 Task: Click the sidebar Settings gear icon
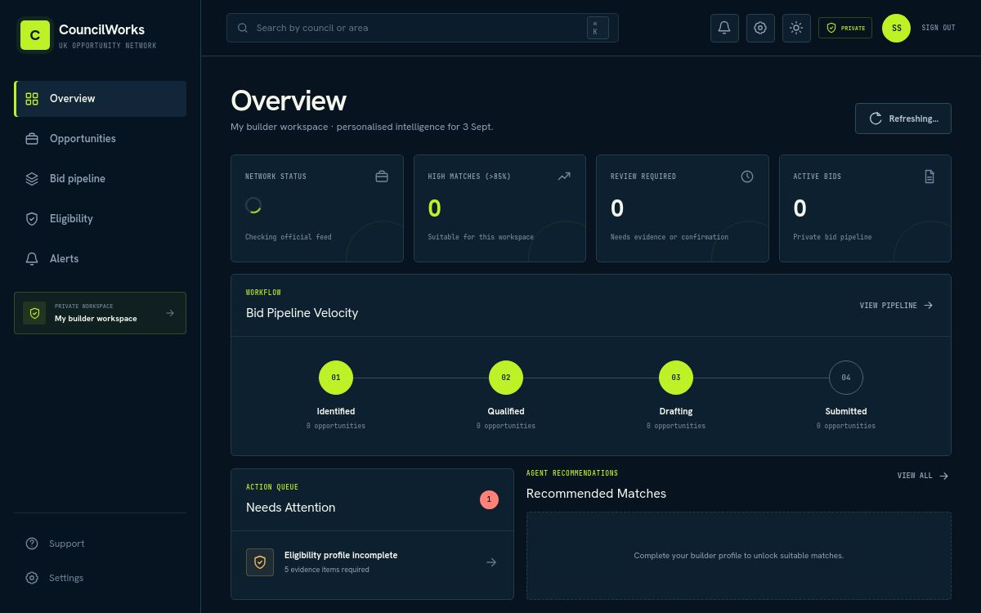[x=32, y=578]
